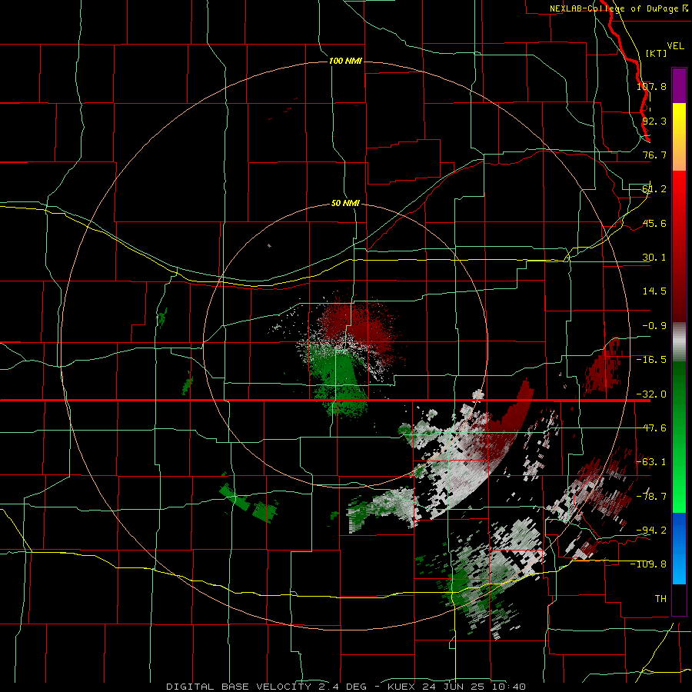This screenshot has height=692, width=692.
Task: Click the 50 NMI range ring label
Action: (345, 204)
